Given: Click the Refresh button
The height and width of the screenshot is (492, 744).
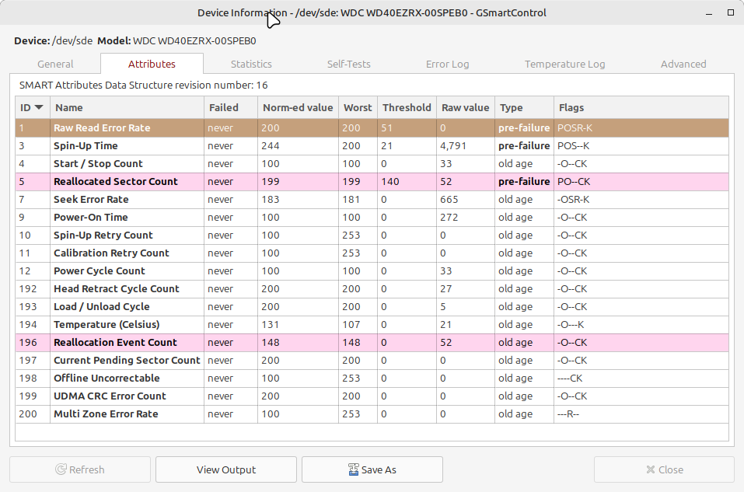Looking at the screenshot, I should pyautogui.click(x=80, y=469).
